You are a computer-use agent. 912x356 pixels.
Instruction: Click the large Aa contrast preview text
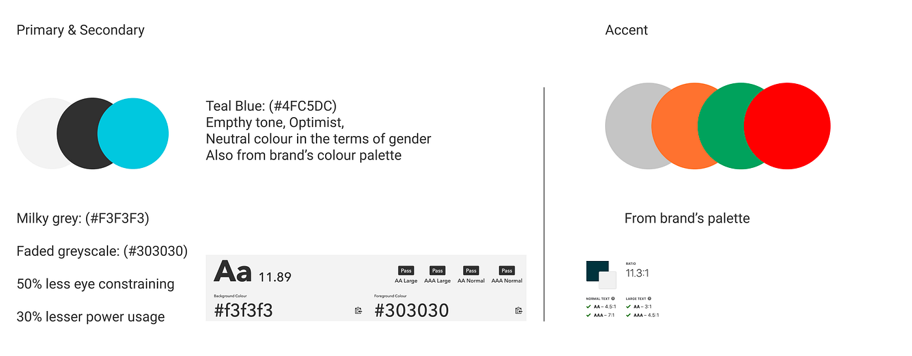pyautogui.click(x=233, y=271)
